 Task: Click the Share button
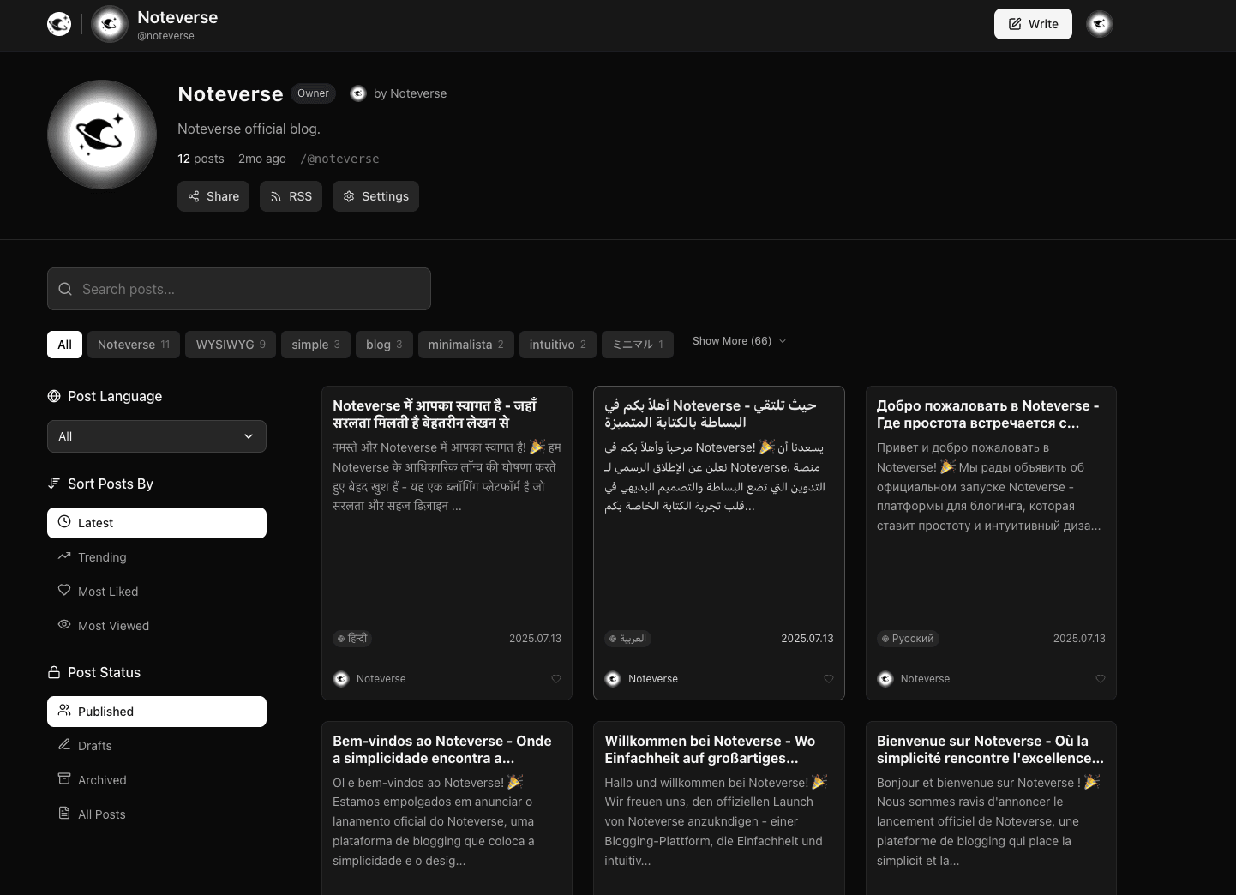pos(213,196)
